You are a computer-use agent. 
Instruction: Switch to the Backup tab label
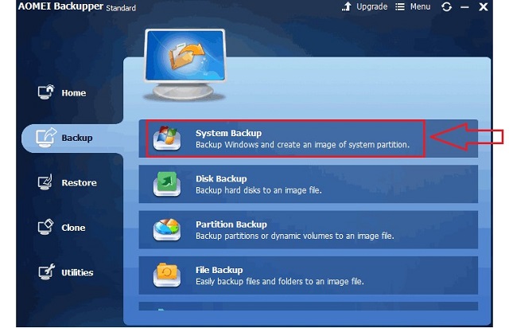click(77, 138)
